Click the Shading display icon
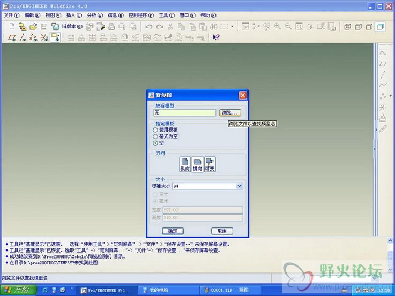395x296 pixels. coord(380,26)
